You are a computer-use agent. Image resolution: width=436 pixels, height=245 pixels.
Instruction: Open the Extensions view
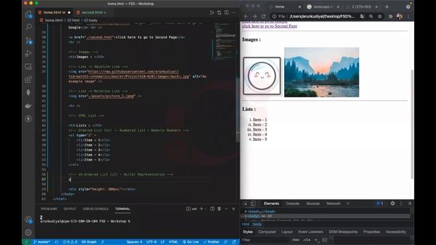click(x=29, y=80)
